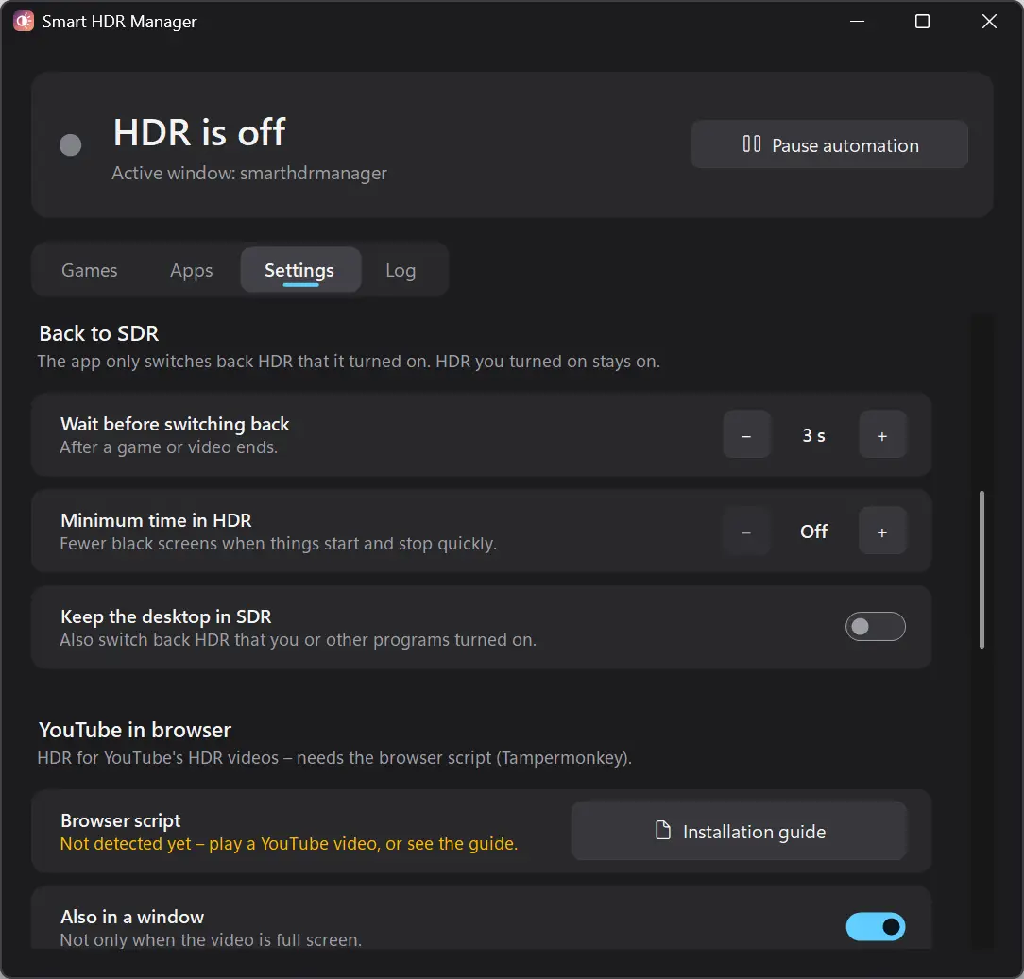Click the 'Off' minimum time value

point(813,532)
